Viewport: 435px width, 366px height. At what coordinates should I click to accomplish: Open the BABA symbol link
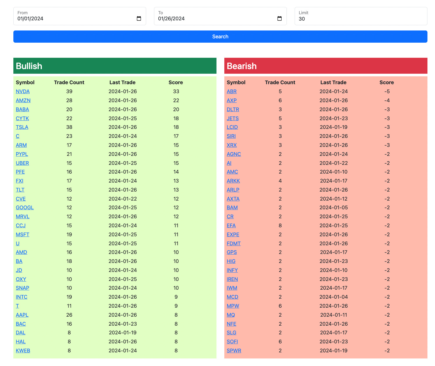pos(22,109)
